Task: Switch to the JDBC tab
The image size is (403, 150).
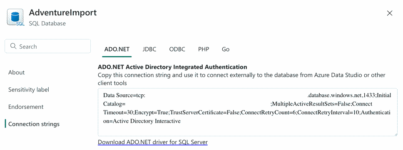Action: [x=149, y=49]
